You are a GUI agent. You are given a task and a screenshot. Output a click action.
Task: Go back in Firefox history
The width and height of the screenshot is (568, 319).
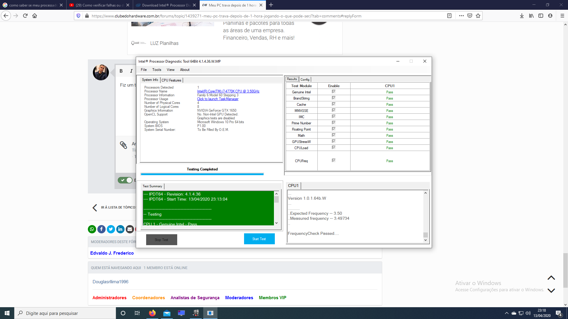point(6,16)
